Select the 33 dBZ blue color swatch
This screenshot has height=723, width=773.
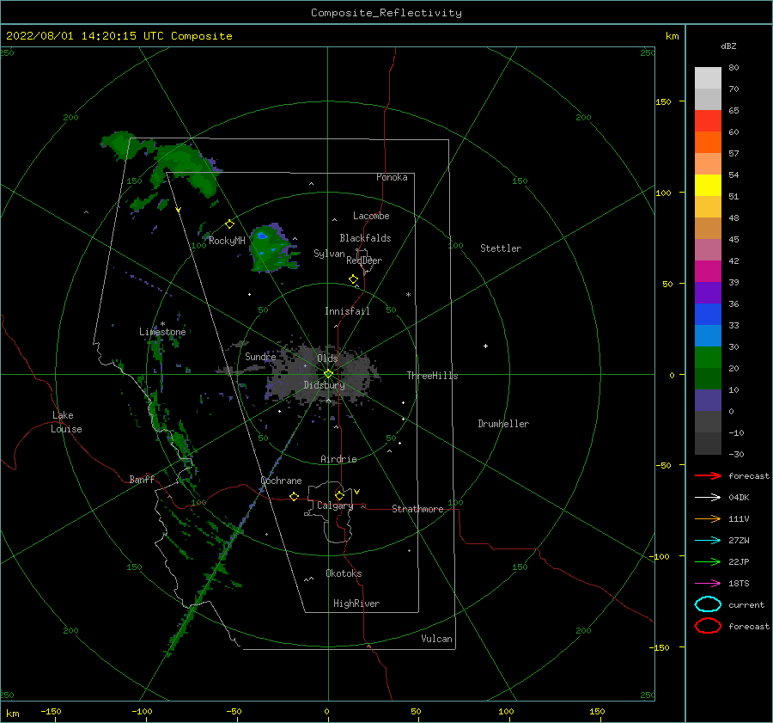[x=708, y=335]
